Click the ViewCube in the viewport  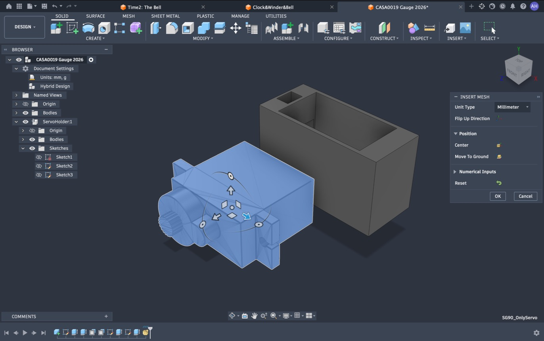pyautogui.click(x=519, y=69)
